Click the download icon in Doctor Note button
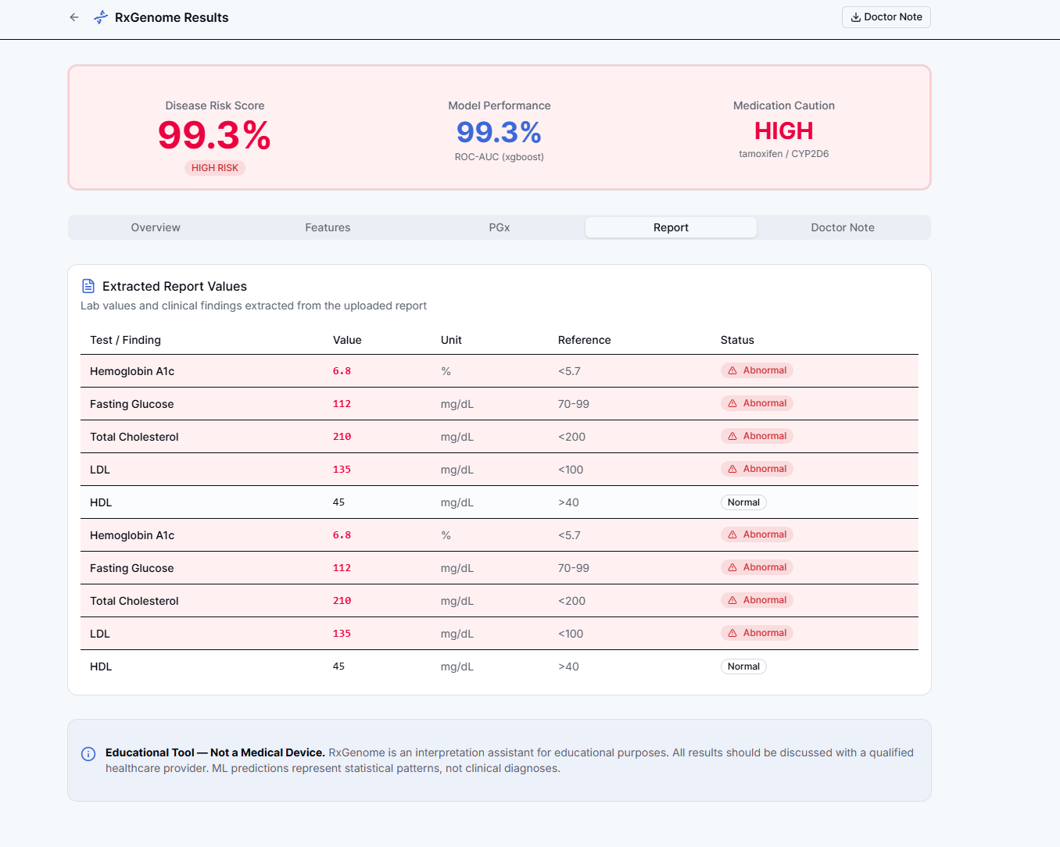Viewport: 1060px width, 847px height. pyautogui.click(x=856, y=17)
